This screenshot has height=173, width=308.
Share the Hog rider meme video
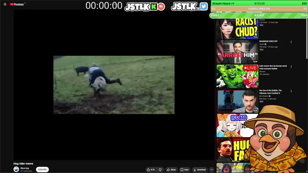171,170
